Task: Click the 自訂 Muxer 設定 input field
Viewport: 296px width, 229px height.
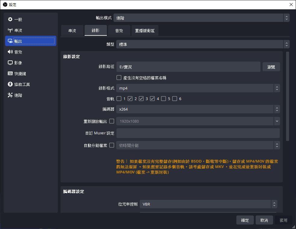Action: (198, 133)
